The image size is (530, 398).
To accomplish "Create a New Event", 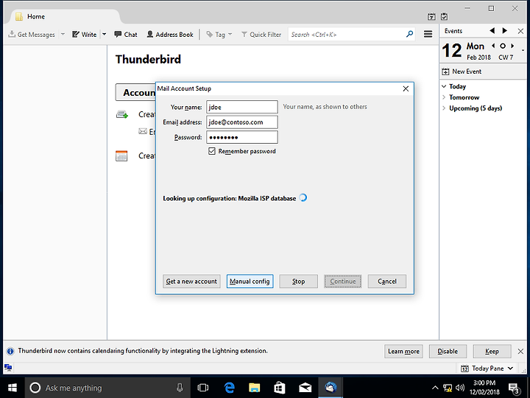I will click(462, 71).
